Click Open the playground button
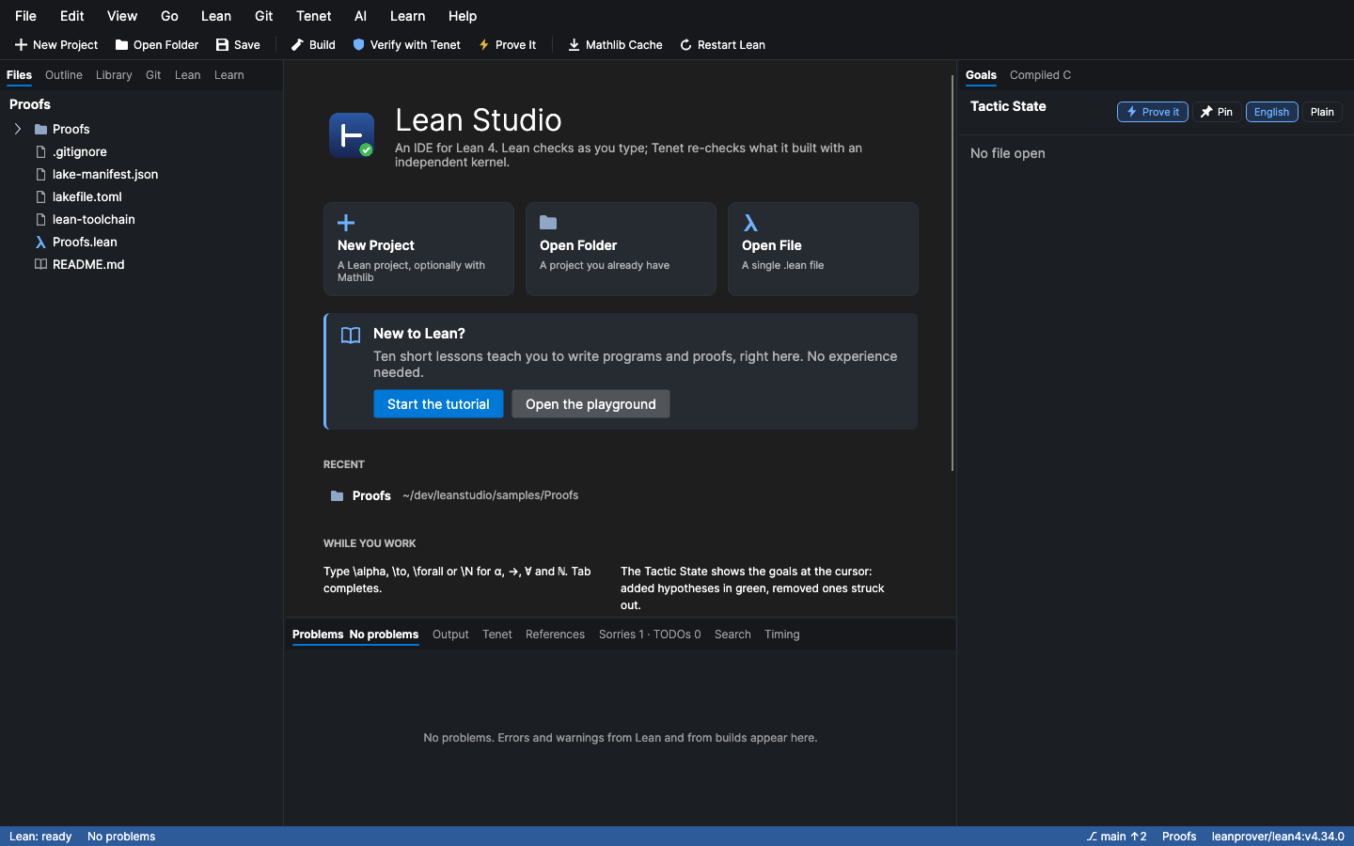The image size is (1354, 846). tap(590, 404)
